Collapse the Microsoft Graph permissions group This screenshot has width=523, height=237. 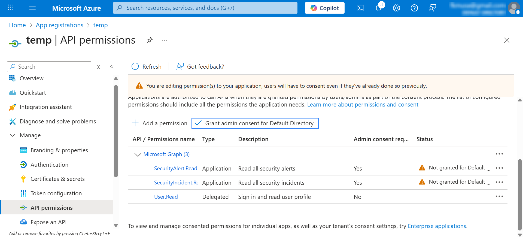[x=138, y=154]
